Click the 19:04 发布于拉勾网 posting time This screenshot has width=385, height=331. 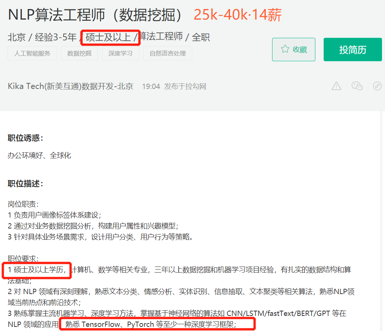click(174, 87)
